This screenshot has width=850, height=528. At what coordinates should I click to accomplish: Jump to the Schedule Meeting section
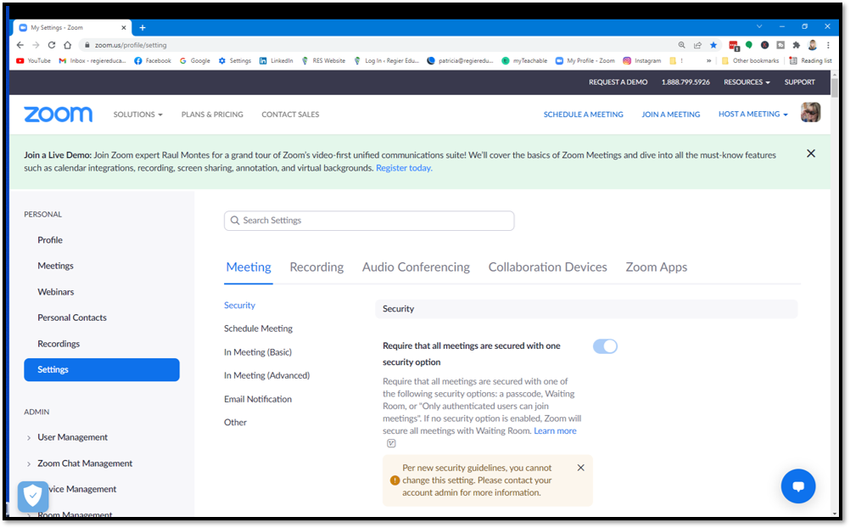tap(258, 329)
